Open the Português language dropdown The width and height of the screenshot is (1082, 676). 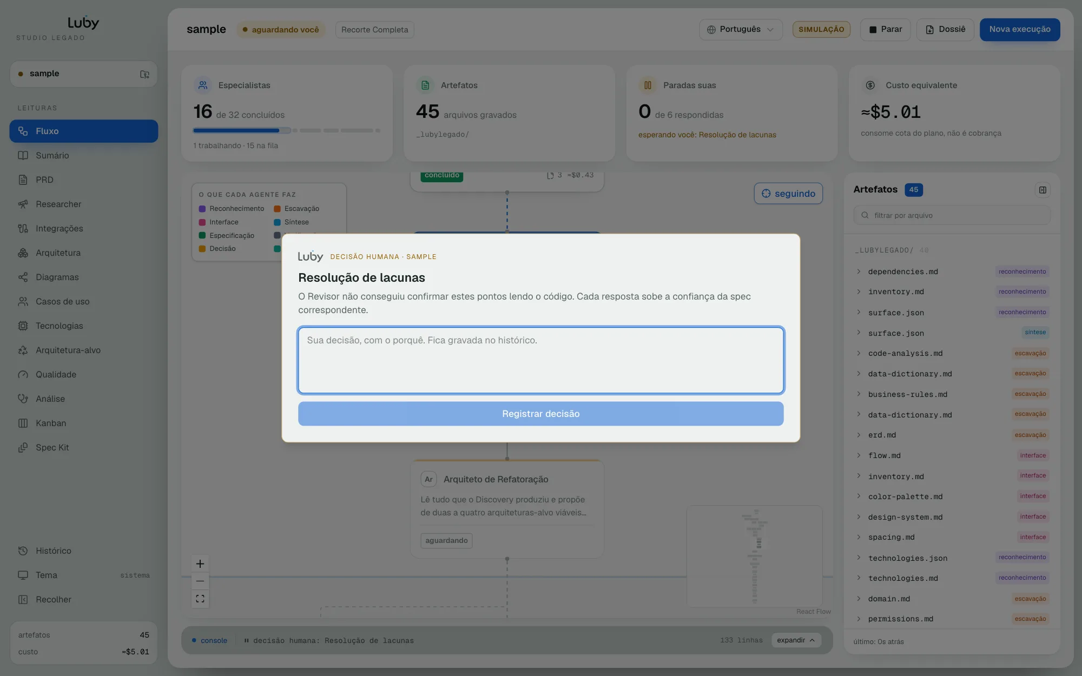740,29
